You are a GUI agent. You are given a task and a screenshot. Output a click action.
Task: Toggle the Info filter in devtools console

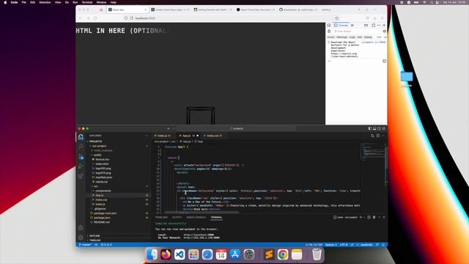click(x=360, y=37)
